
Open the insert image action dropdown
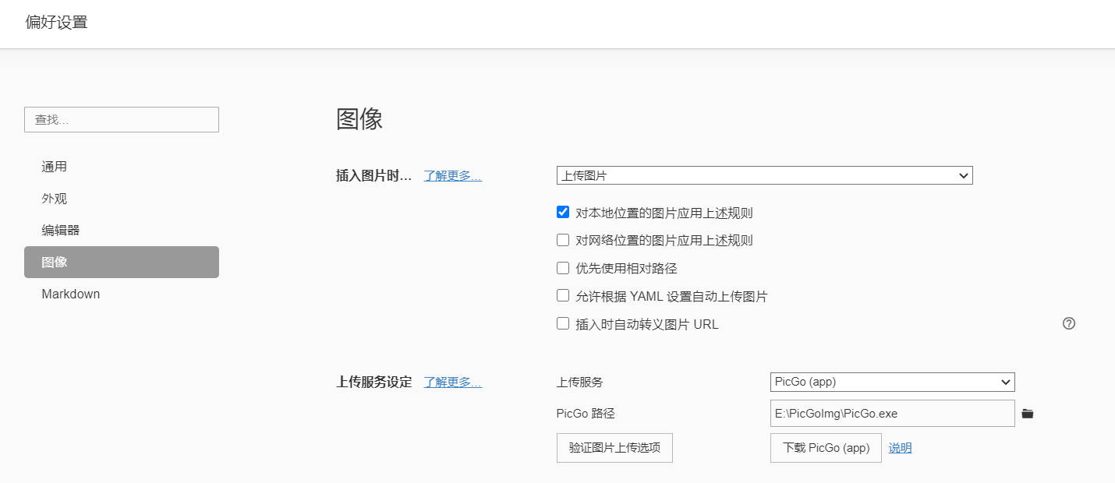coord(764,176)
